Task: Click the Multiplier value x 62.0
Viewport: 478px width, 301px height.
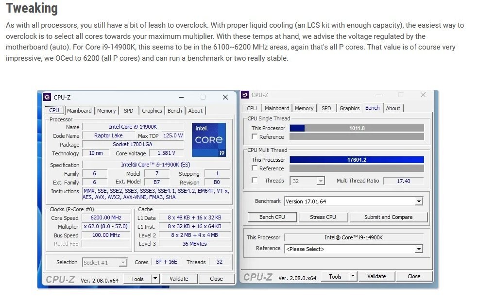Action: [106, 226]
